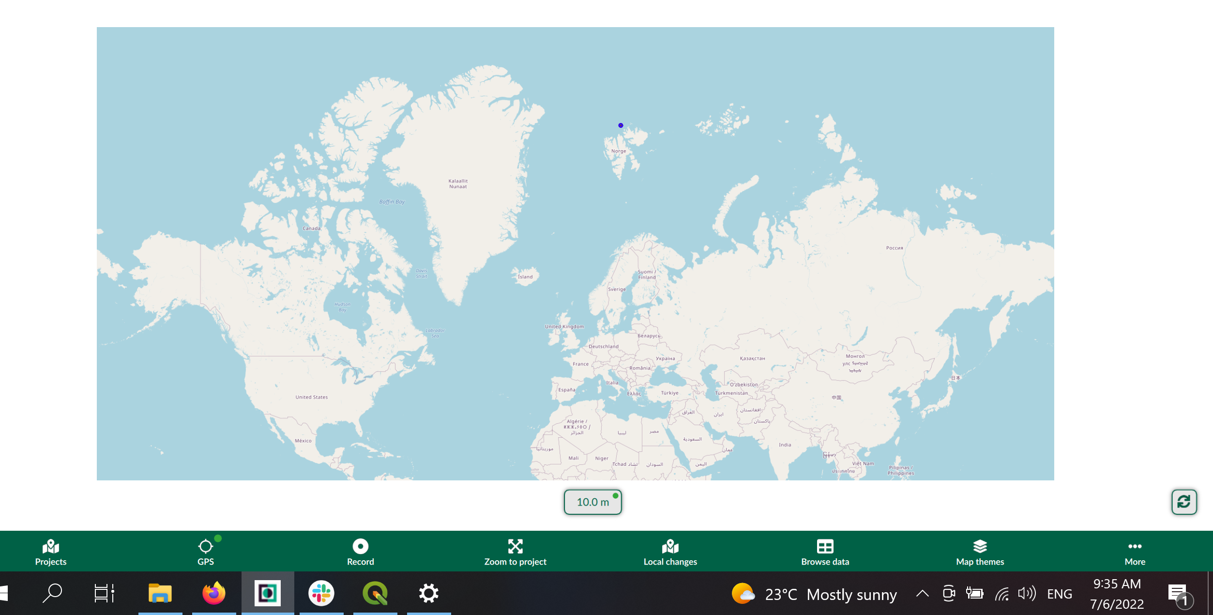Open Slack from the taskbar
The height and width of the screenshot is (615, 1213).
click(321, 593)
